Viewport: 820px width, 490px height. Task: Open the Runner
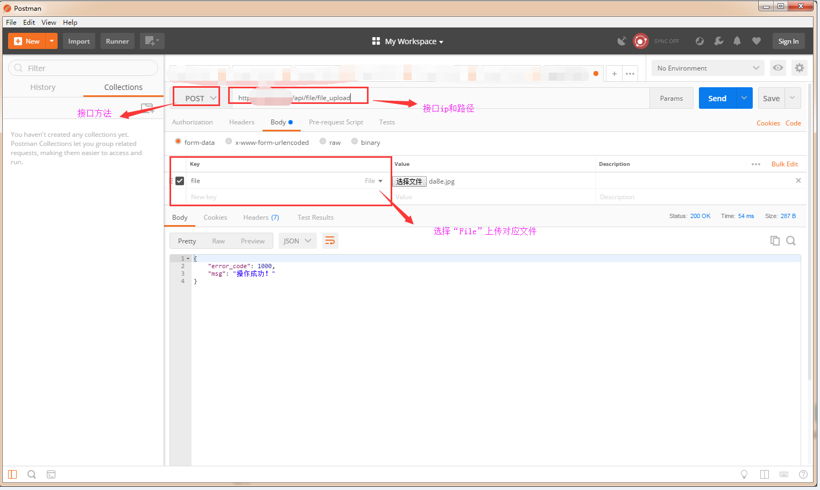(117, 41)
